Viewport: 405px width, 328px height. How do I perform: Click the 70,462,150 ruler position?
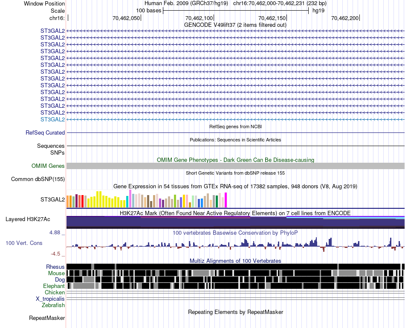click(x=272, y=18)
